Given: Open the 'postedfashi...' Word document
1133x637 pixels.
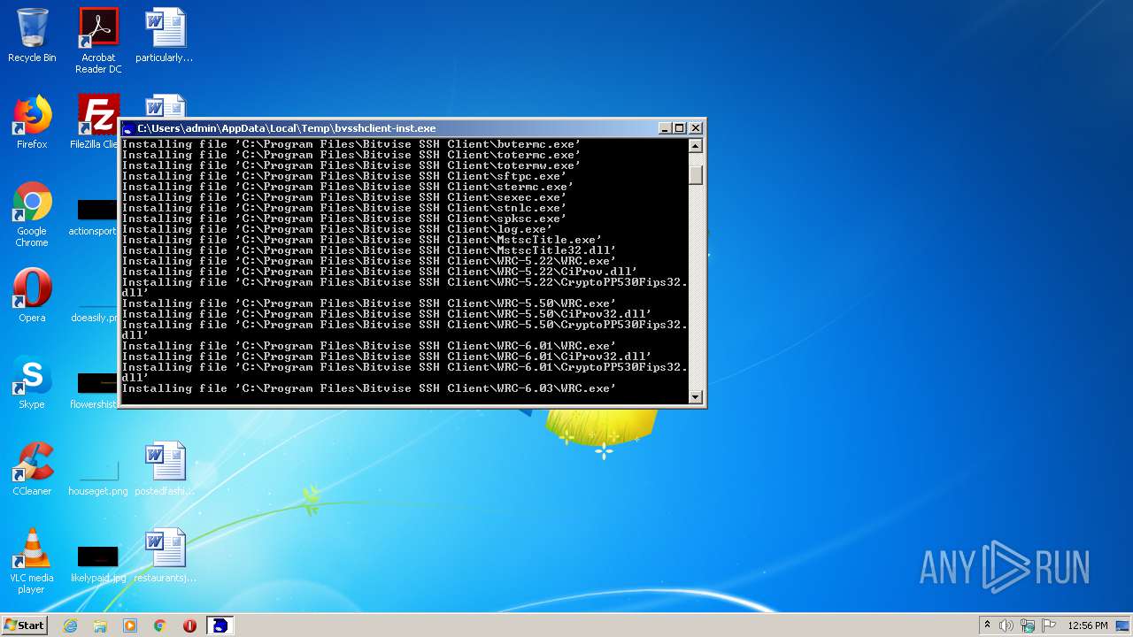Looking at the screenshot, I should (165, 469).
